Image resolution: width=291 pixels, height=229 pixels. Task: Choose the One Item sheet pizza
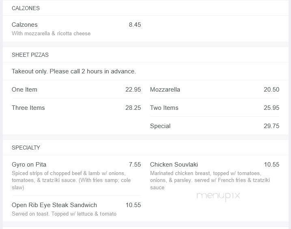(x=24, y=90)
